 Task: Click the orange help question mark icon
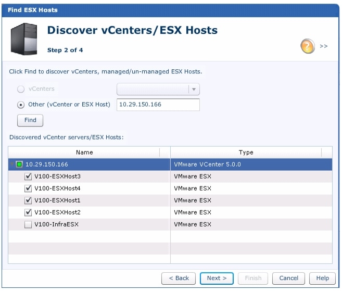click(307, 46)
